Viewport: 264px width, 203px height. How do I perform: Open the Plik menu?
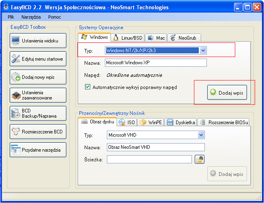coord(11,17)
